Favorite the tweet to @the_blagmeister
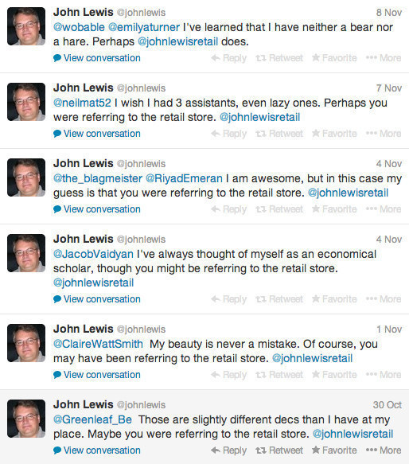409x464 pixels. (x=334, y=209)
